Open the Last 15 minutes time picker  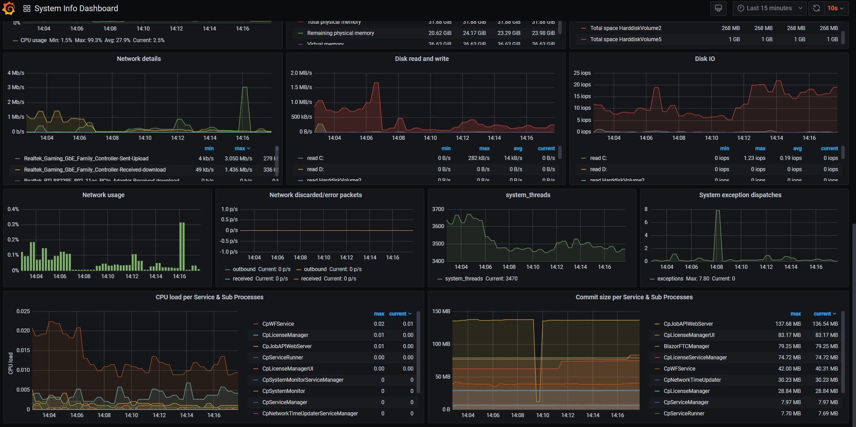(769, 8)
